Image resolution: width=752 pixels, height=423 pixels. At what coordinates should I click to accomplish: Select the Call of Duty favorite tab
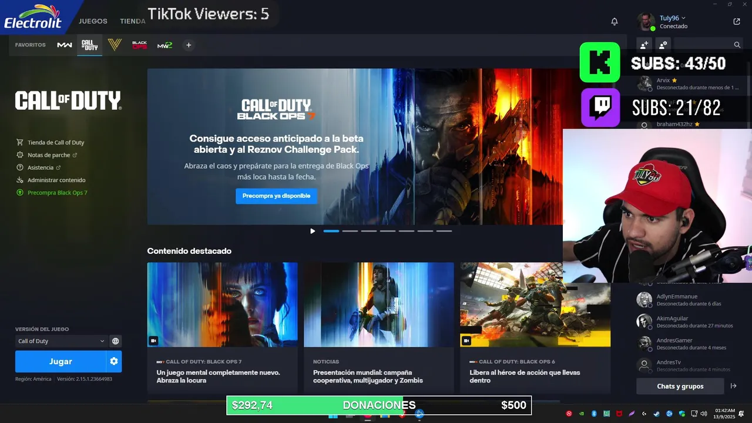(89, 45)
